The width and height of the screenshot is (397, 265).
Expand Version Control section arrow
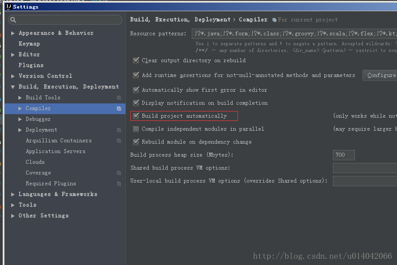point(13,76)
